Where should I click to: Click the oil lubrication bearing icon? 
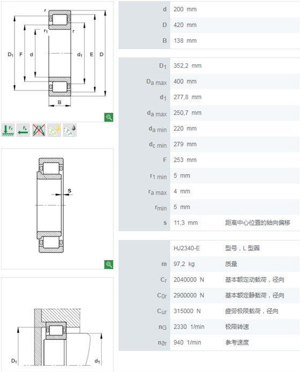pyautogui.click(x=54, y=130)
